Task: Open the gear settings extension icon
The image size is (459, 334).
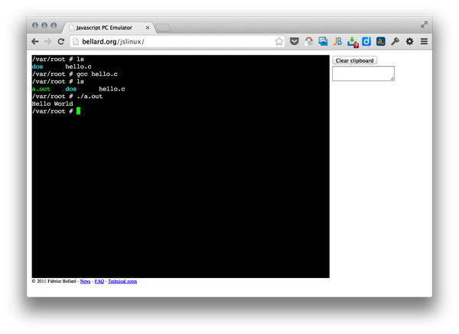Action: point(409,41)
